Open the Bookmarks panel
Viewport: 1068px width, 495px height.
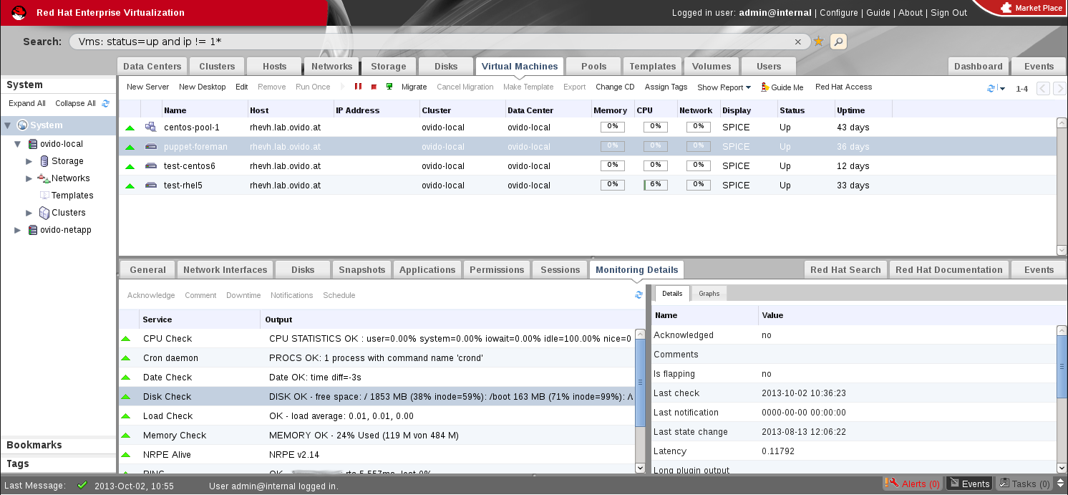(58, 445)
